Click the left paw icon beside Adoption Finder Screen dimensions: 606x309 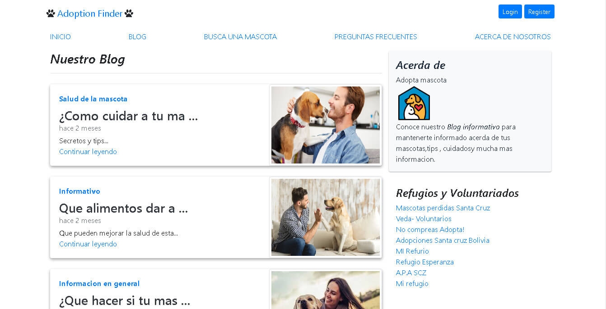(51, 14)
